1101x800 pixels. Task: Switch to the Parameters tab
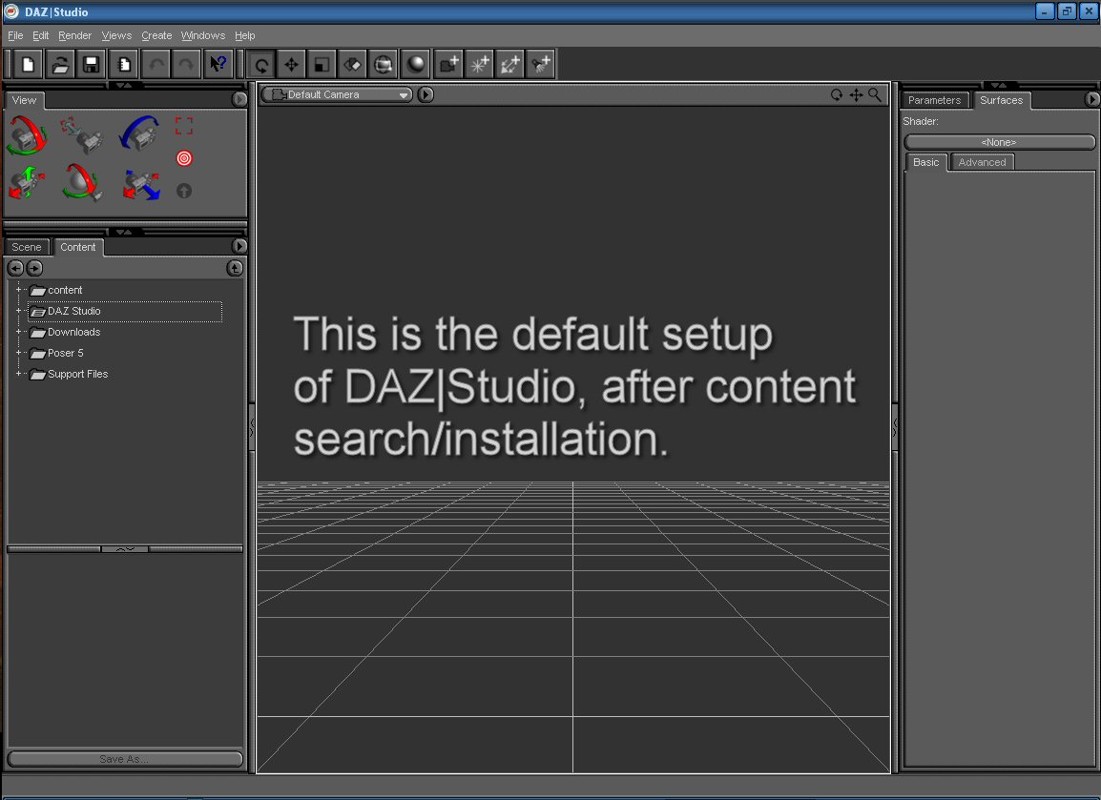(x=934, y=100)
